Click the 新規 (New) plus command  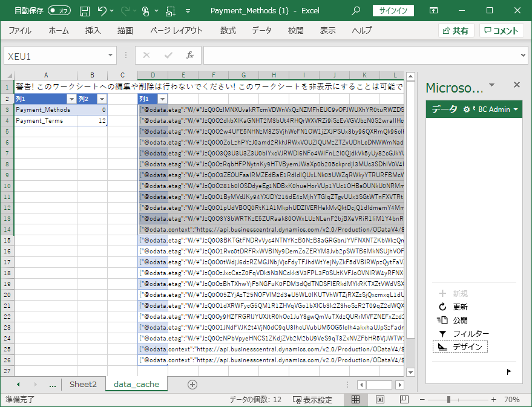point(453,293)
